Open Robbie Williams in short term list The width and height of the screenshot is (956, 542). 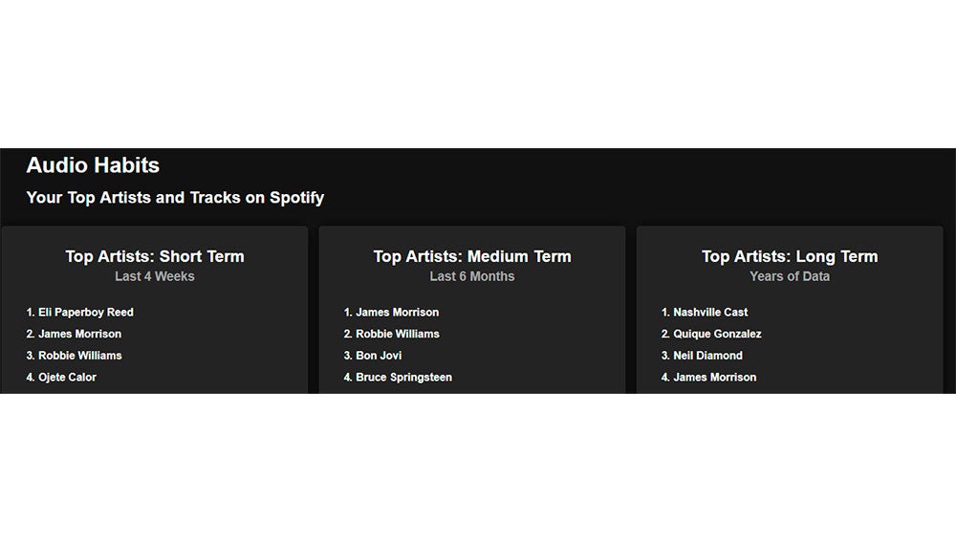[x=80, y=356]
